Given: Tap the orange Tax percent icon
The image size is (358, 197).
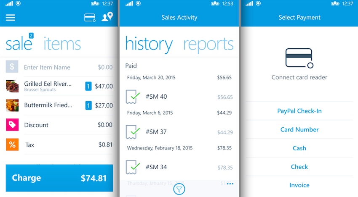Looking at the screenshot, I should pyautogui.click(x=12, y=144).
